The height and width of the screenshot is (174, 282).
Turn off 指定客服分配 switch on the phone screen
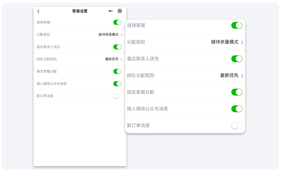[117, 71]
